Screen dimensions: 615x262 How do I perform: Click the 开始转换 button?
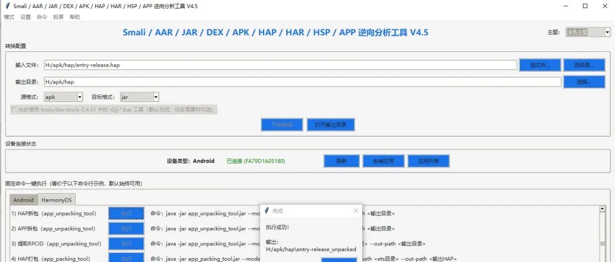pyautogui.click(x=282, y=125)
